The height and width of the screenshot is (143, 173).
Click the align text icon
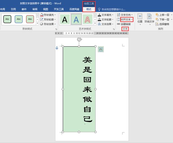(118, 19)
